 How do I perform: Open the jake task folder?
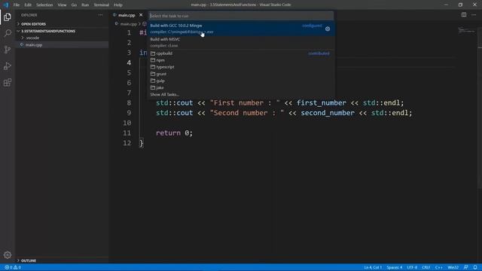241,87
